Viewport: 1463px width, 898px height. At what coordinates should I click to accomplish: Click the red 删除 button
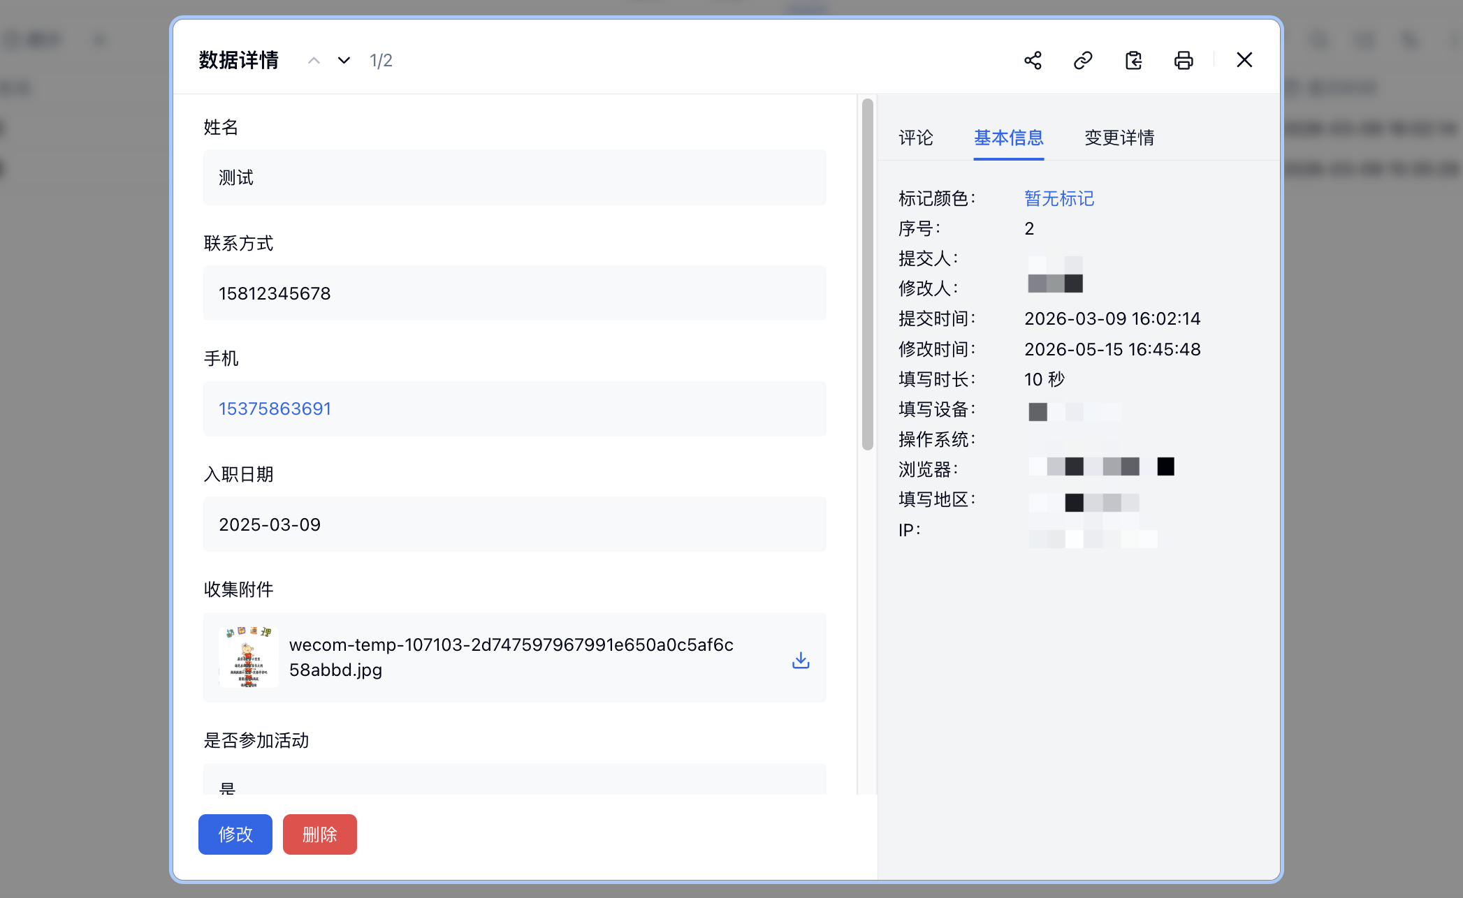click(320, 834)
